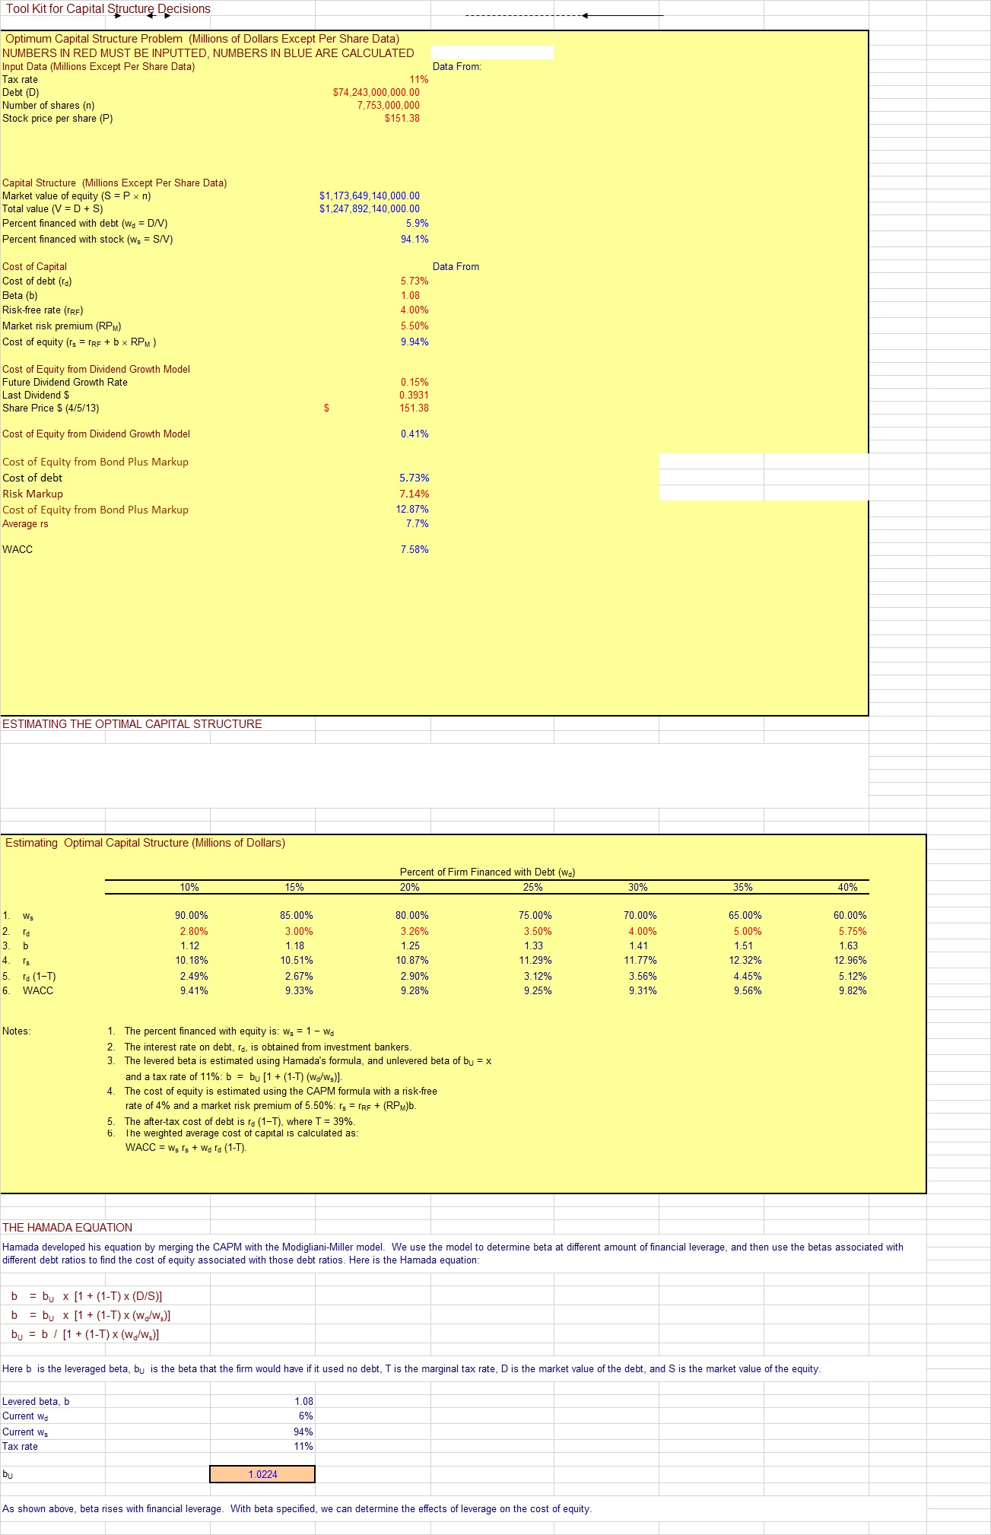Select the after-tax cost 3.56% cell
Viewport: 991px width, 1535px height.
coord(643,977)
